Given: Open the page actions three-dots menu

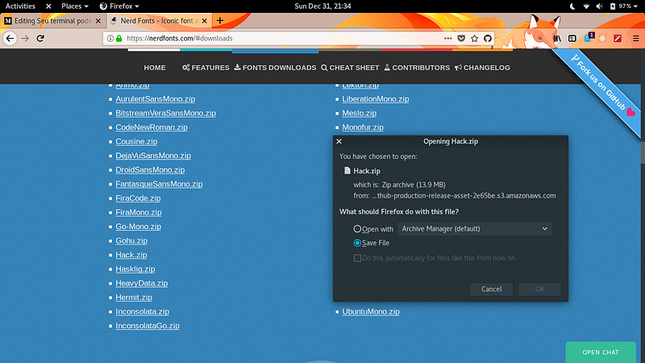Looking at the screenshot, I should (x=448, y=38).
